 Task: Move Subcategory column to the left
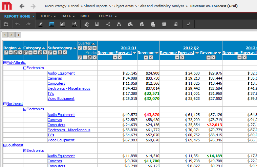pyautogui.click(x=55, y=53)
